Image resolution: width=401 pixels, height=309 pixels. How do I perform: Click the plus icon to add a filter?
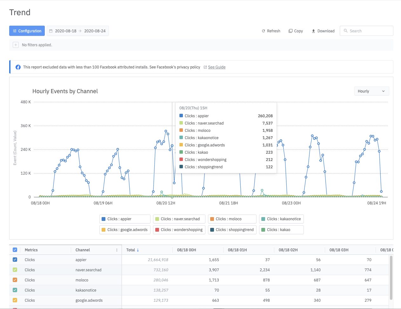16,45
